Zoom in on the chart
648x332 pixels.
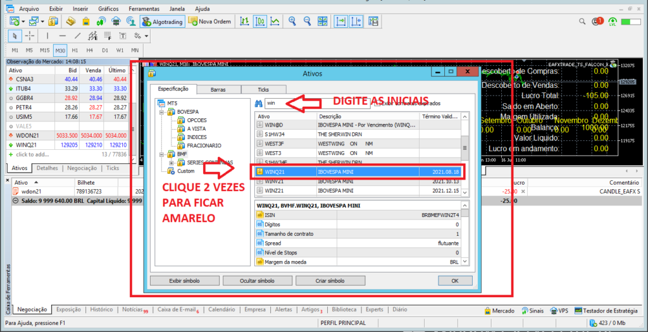[292, 22]
